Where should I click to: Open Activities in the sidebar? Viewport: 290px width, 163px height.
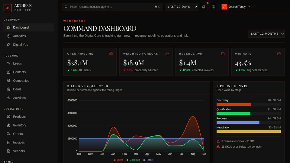tap(29, 98)
